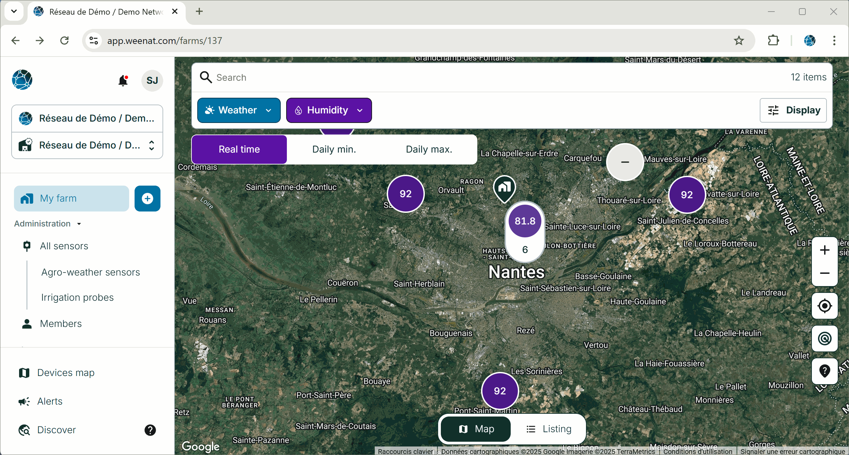Image resolution: width=849 pixels, height=455 pixels.
Task: Click the search magnifier icon
Action: click(x=206, y=77)
